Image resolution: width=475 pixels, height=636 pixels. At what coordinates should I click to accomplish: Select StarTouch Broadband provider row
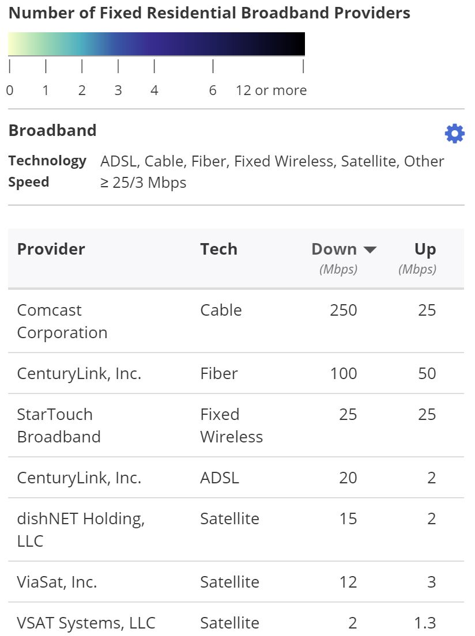pyautogui.click(x=236, y=426)
